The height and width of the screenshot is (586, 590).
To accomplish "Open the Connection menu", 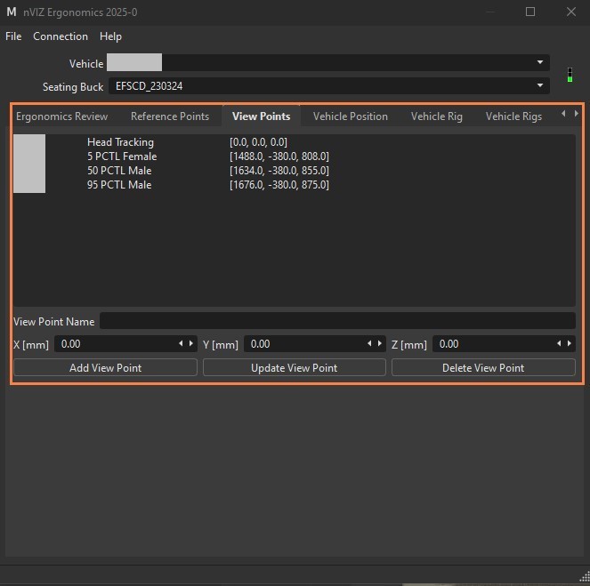I will pyautogui.click(x=61, y=36).
